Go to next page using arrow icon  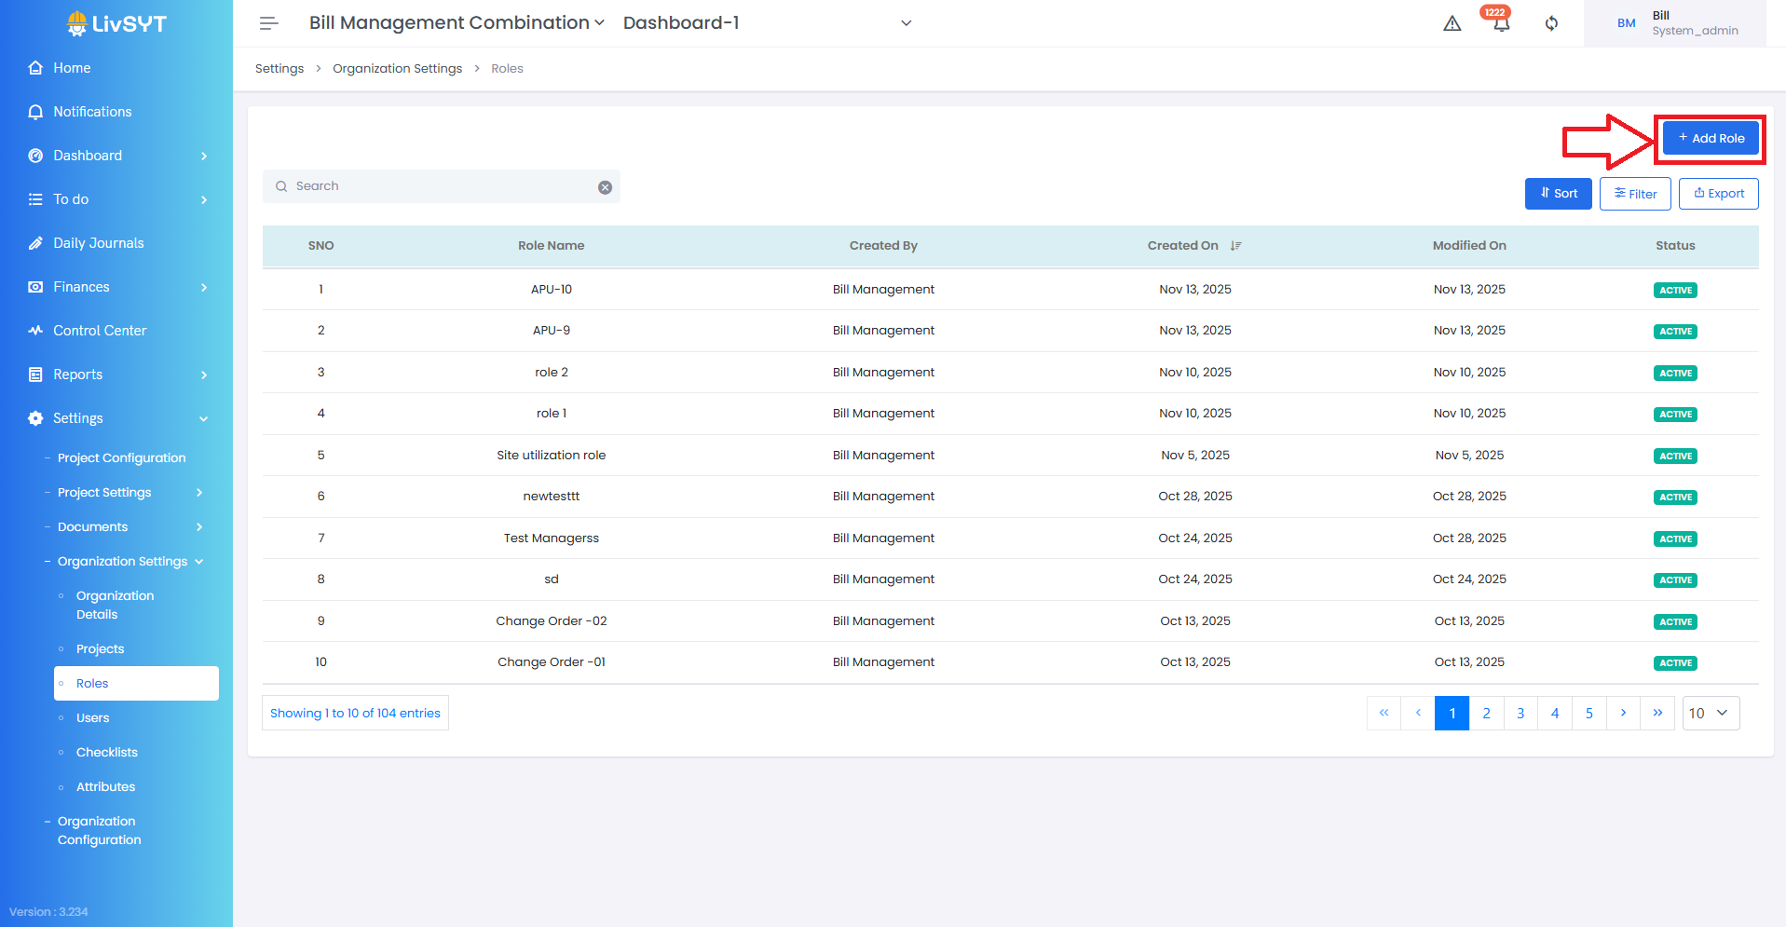click(1623, 713)
